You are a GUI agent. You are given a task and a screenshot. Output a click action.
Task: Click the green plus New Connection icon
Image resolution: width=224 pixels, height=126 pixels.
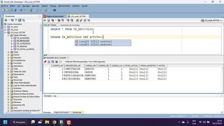(6, 20)
